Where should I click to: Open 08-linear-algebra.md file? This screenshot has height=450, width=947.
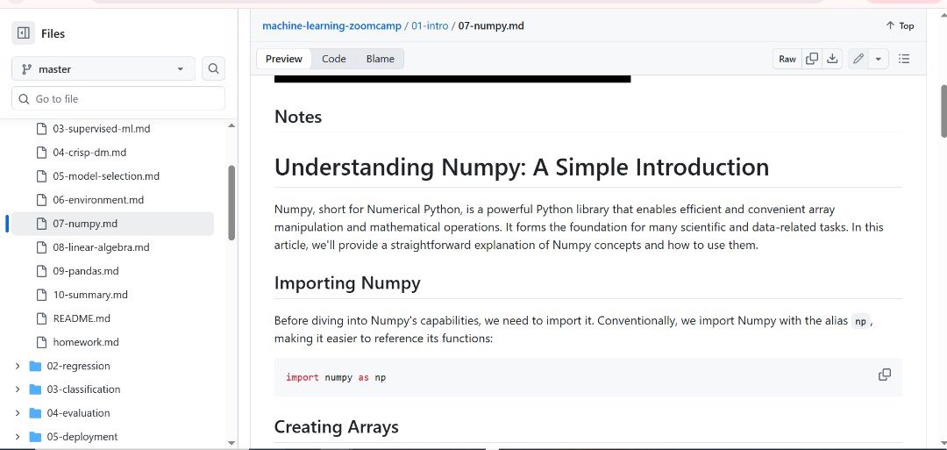point(101,247)
